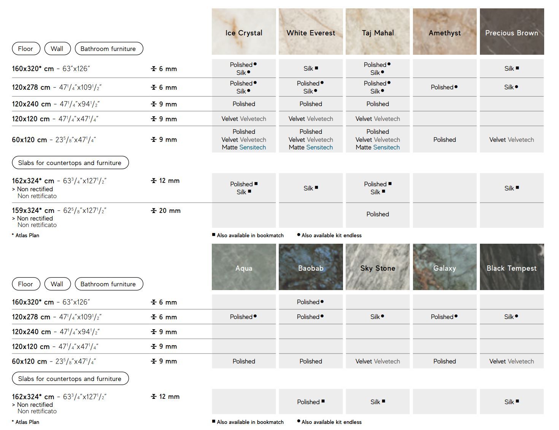
Task: Select the Floor pill above the Aqua table
Action: point(25,284)
